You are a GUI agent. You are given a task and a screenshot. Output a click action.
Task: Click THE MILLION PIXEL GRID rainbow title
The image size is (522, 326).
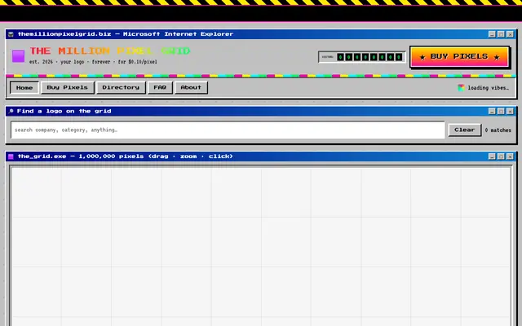[x=110, y=51]
